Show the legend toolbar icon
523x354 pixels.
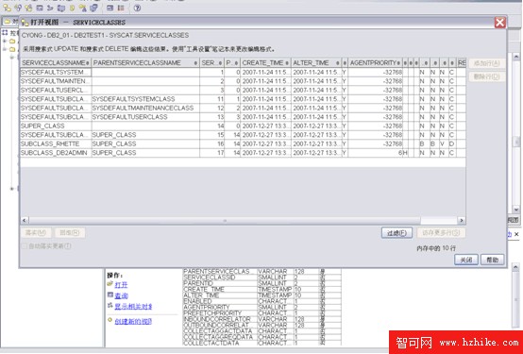121,8
